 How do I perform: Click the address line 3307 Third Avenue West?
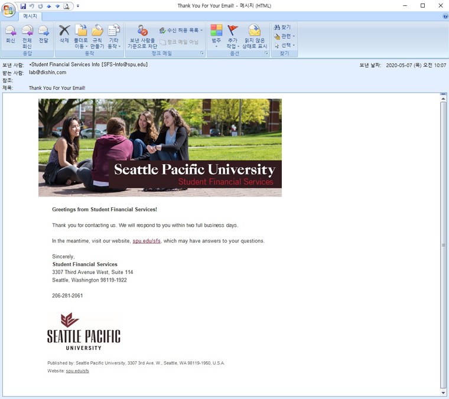(x=93, y=272)
